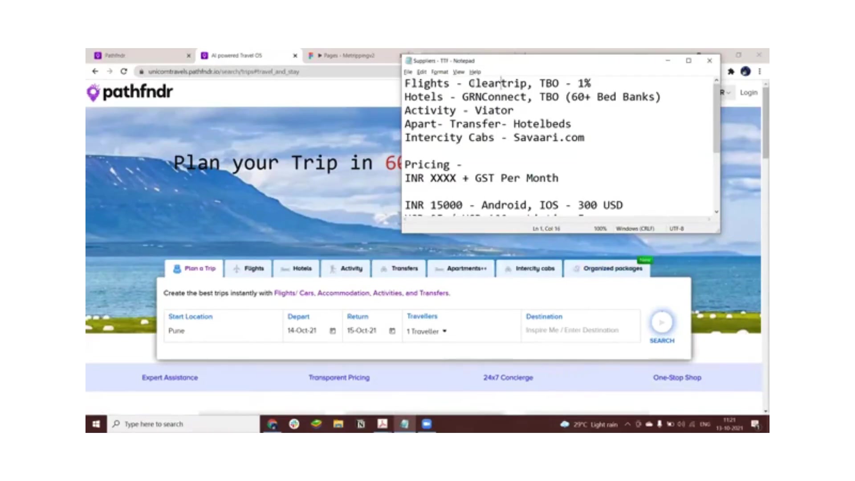Open Zoom from the taskbar
This screenshot has width=855, height=481.
click(x=427, y=424)
